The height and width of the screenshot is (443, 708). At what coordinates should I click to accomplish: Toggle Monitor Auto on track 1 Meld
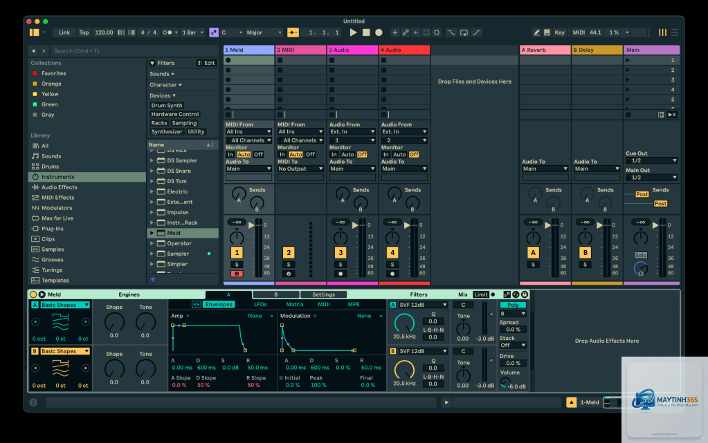click(244, 154)
